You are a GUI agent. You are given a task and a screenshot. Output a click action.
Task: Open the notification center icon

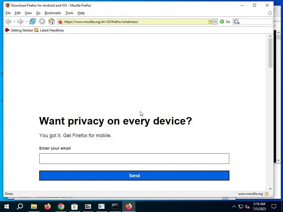point(274,206)
